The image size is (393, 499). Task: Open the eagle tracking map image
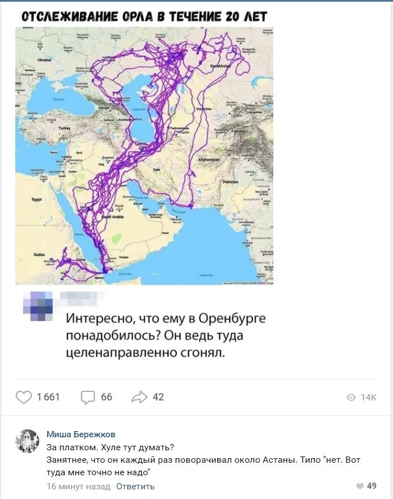point(144,156)
